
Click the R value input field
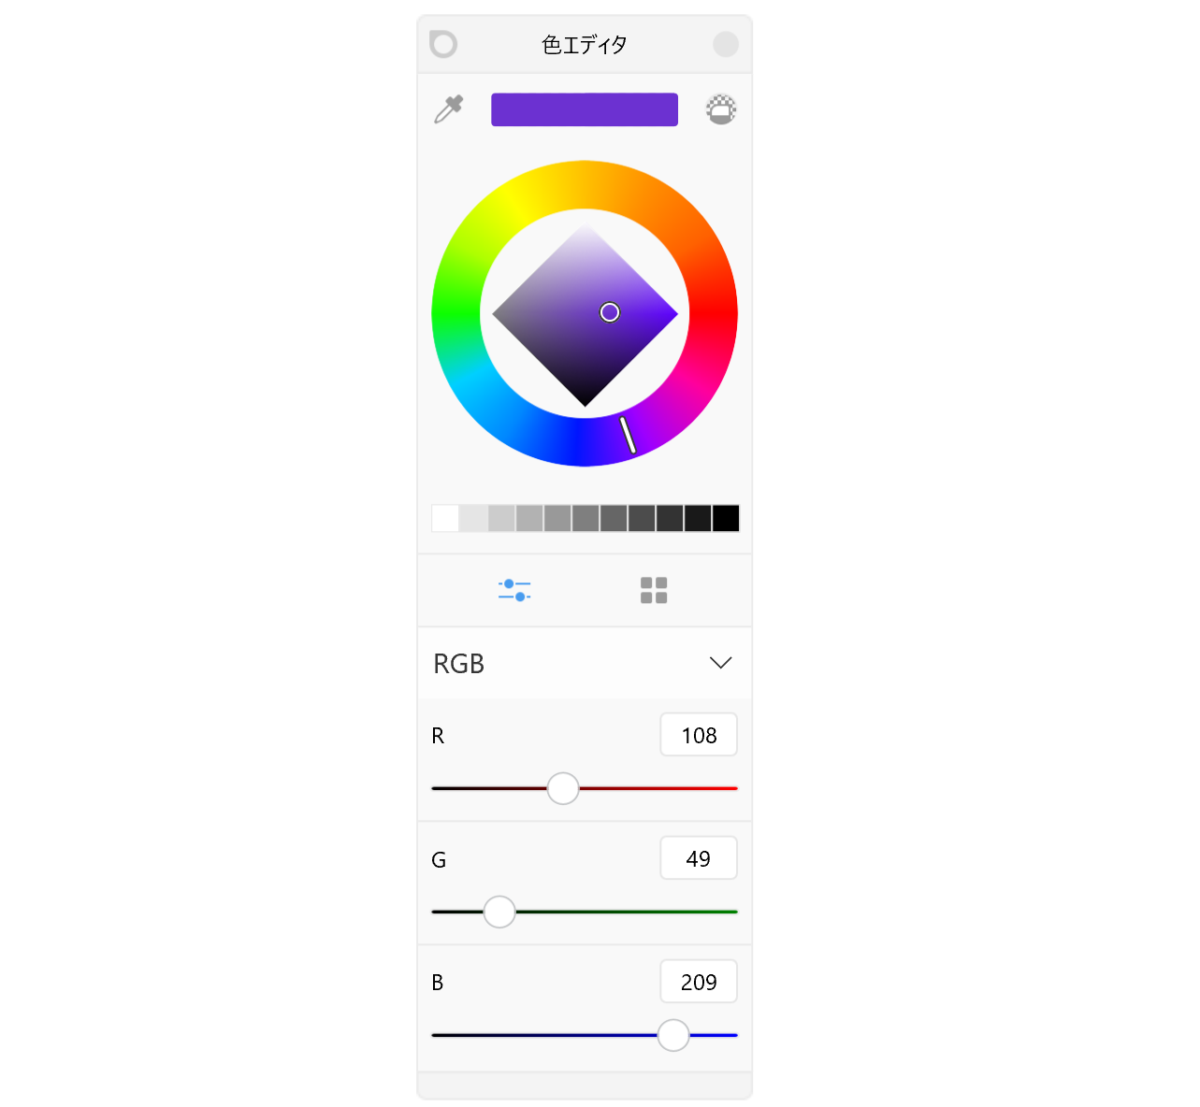(699, 735)
